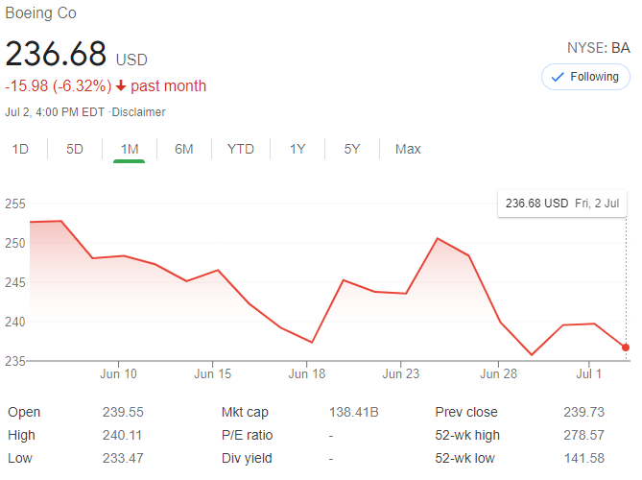Click the High label in stats
The height and width of the screenshot is (480, 642).
[21, 435]
